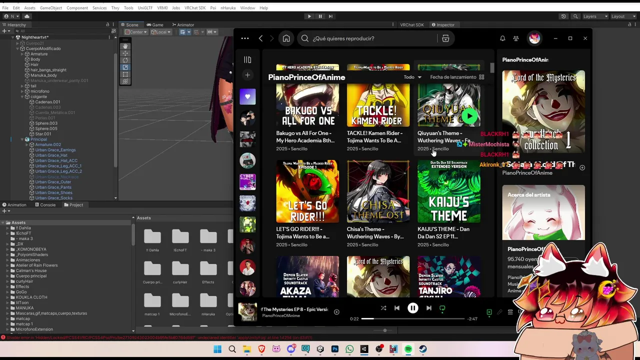Switch to Console tab
Viewport: 640px width, 360px height.
pos(45,204)
